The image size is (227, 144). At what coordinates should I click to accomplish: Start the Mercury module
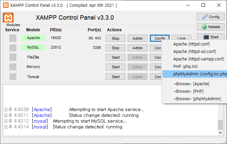116,67
